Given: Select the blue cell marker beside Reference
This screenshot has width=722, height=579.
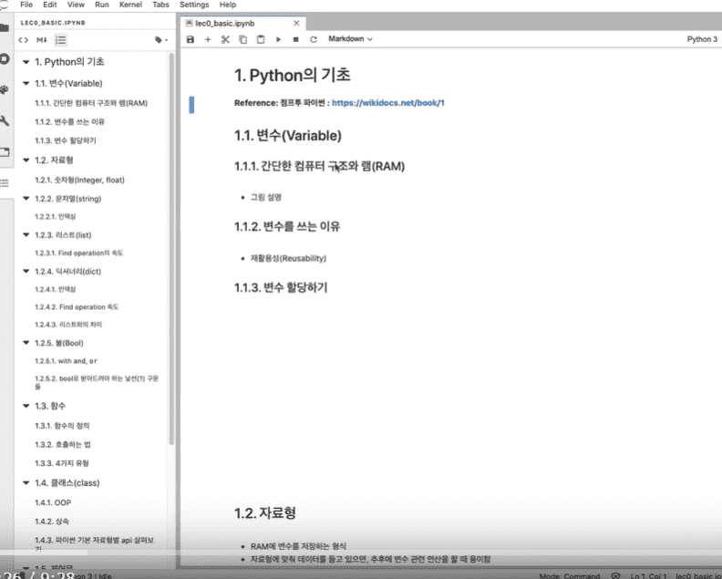Looking at the screenshot, I should (191, 105).
